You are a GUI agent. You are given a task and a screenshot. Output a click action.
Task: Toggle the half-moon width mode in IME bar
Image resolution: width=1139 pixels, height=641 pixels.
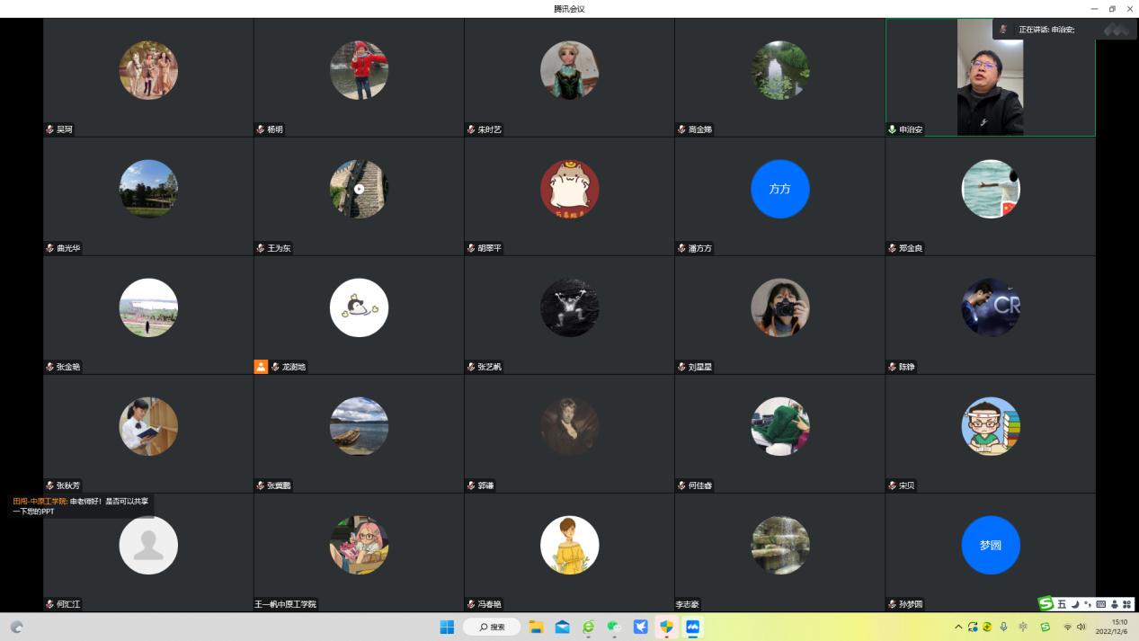[x=1075, y=604]
